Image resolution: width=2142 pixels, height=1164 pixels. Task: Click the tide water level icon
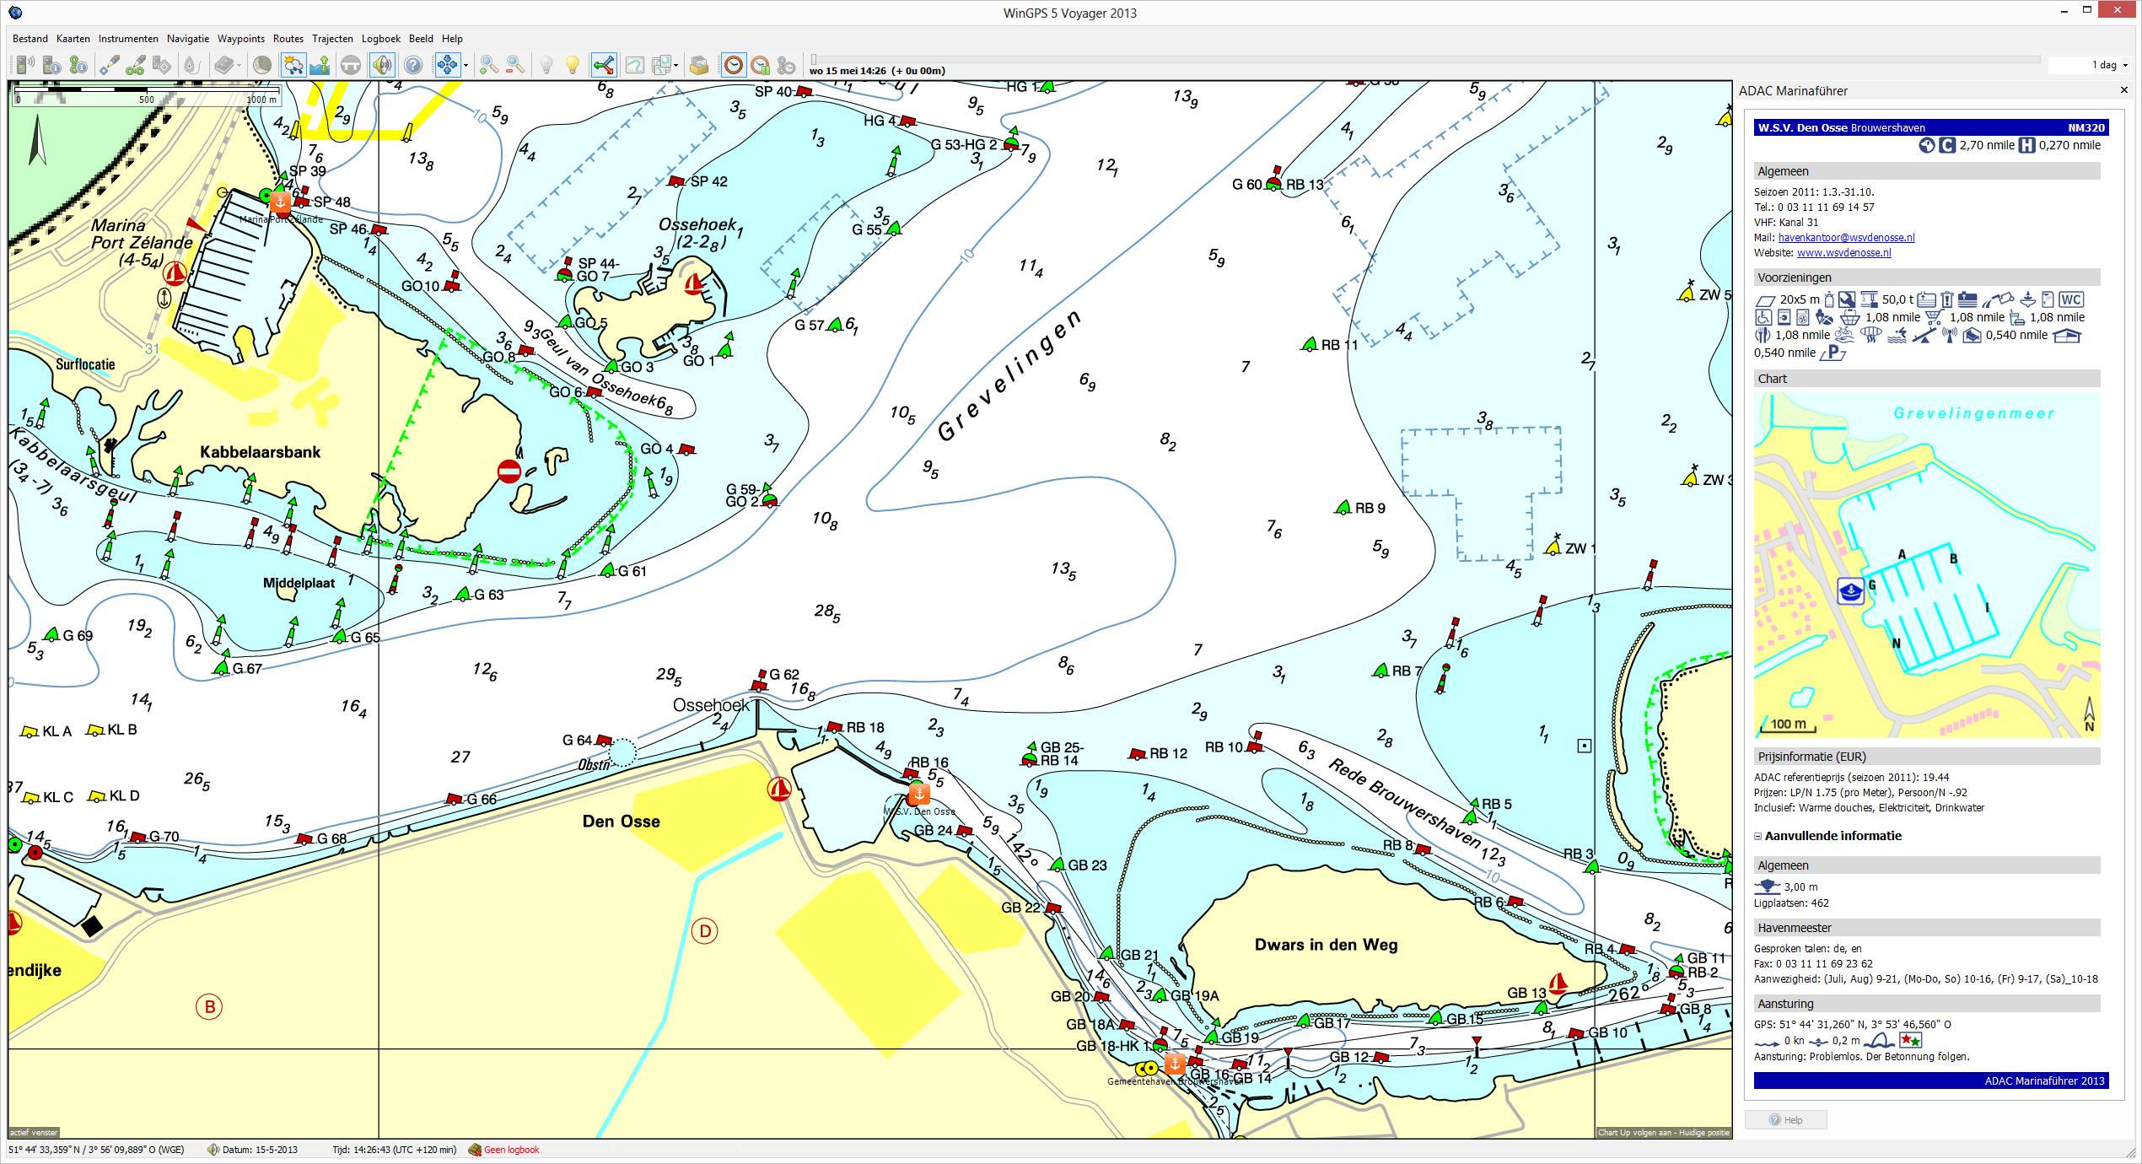(x=320, y=65)
